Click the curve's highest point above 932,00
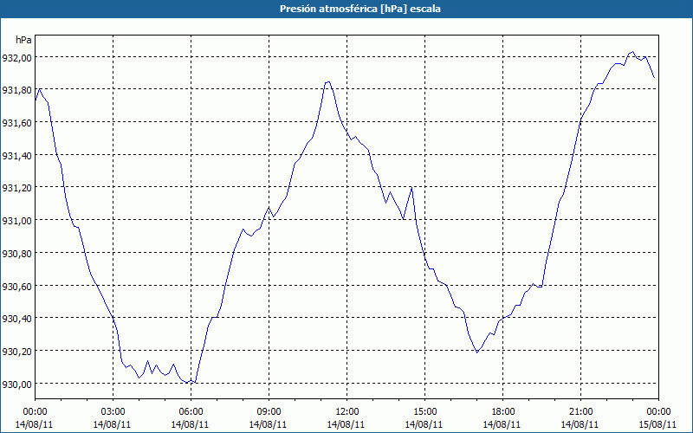Screen dimensions: 693x433 tap(632, 52)
